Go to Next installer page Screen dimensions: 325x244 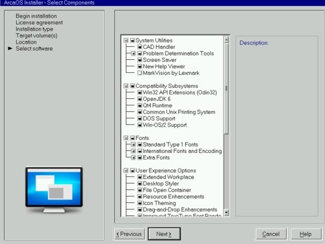[x=164, y=234]
